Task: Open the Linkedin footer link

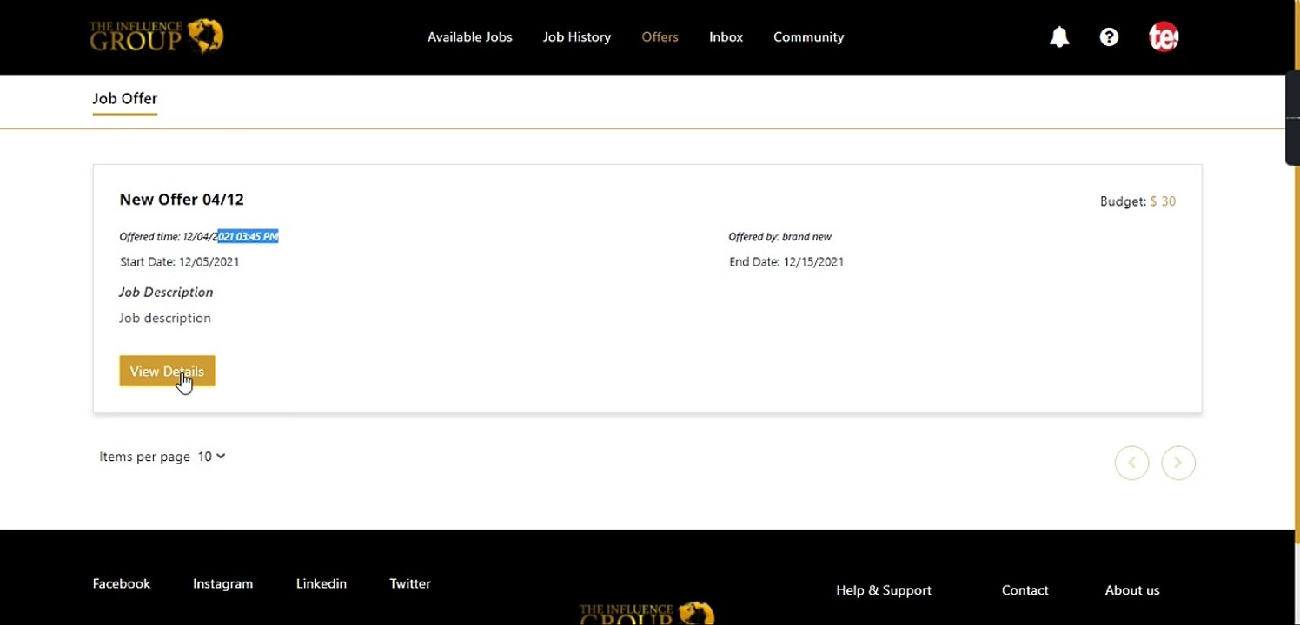Action: pyautogui.click(x=321, y=583)
